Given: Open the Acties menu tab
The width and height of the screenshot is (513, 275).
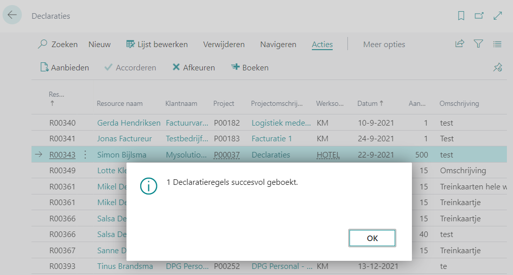Looking at the screenshot, I should pyautogui.click(x=322, y=44).
